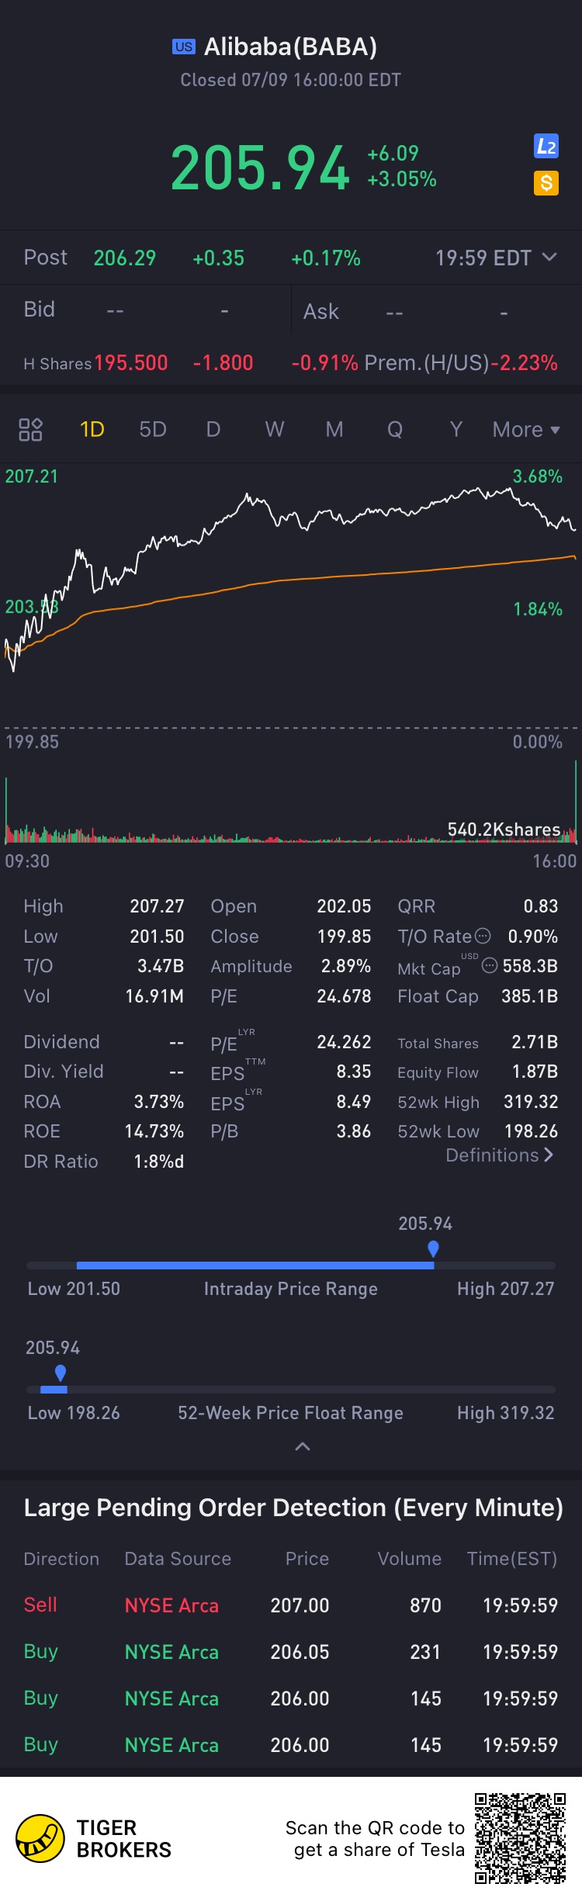Screen dimensions: 582x1901
Task: Tap the Intraday Price Range marker
Action: 433,1248
